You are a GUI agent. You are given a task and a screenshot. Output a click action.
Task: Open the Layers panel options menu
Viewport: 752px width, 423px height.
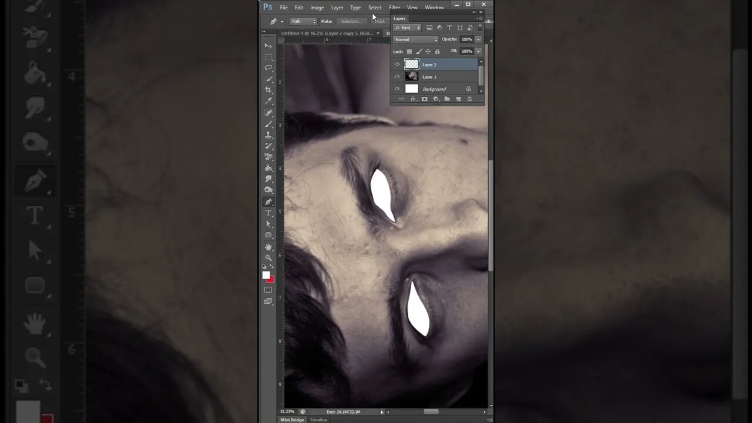coord(479,19)
